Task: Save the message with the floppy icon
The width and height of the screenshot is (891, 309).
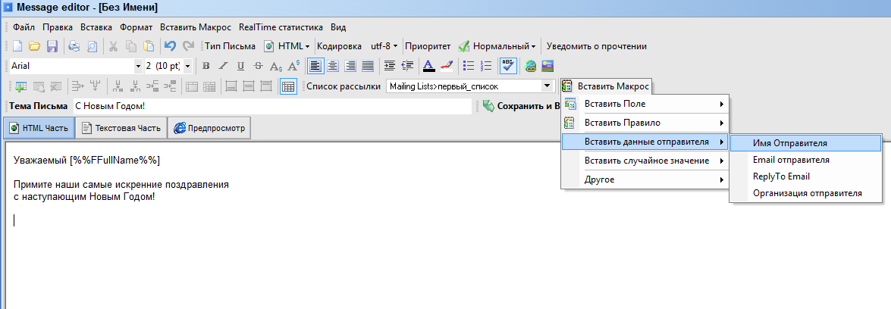Action: click(x=52, y=46)
